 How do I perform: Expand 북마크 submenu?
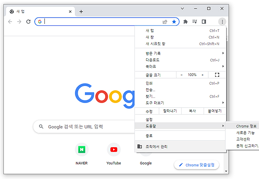pyautogui.click(x=181, y=66)
